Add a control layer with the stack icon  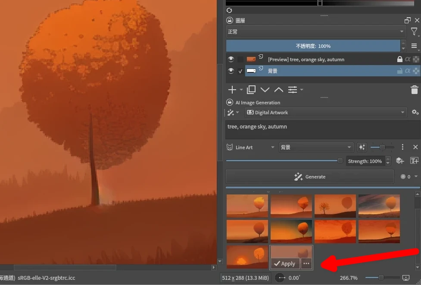400,161
